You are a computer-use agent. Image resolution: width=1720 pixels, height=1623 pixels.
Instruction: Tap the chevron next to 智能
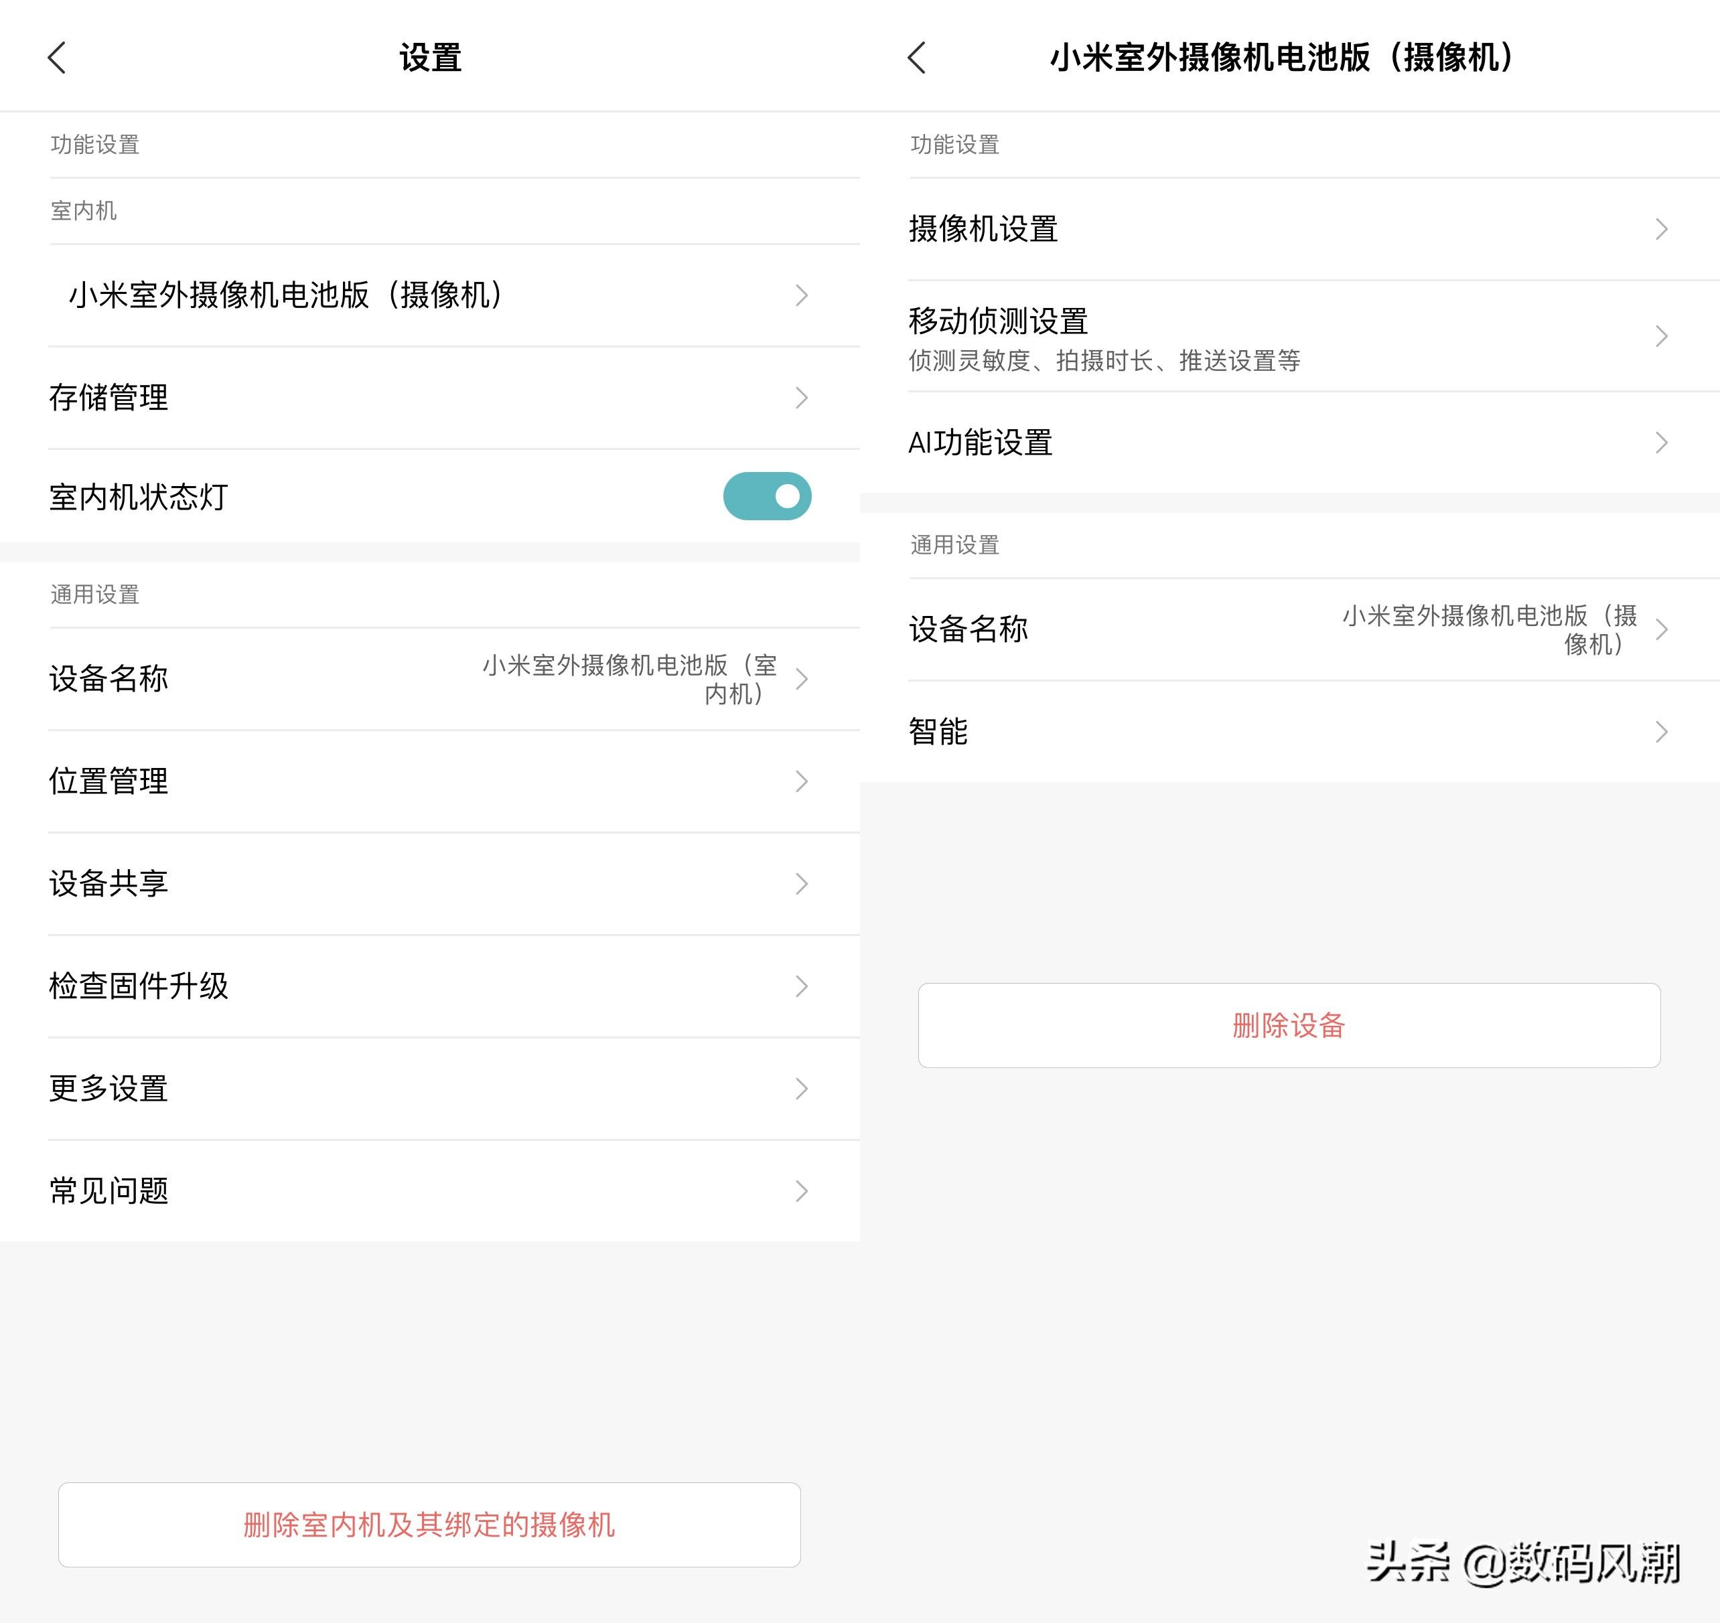tap(1661, 732)
